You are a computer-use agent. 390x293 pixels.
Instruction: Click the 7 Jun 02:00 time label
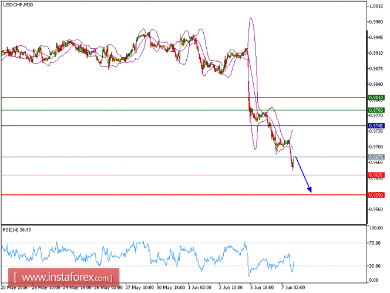293,288
